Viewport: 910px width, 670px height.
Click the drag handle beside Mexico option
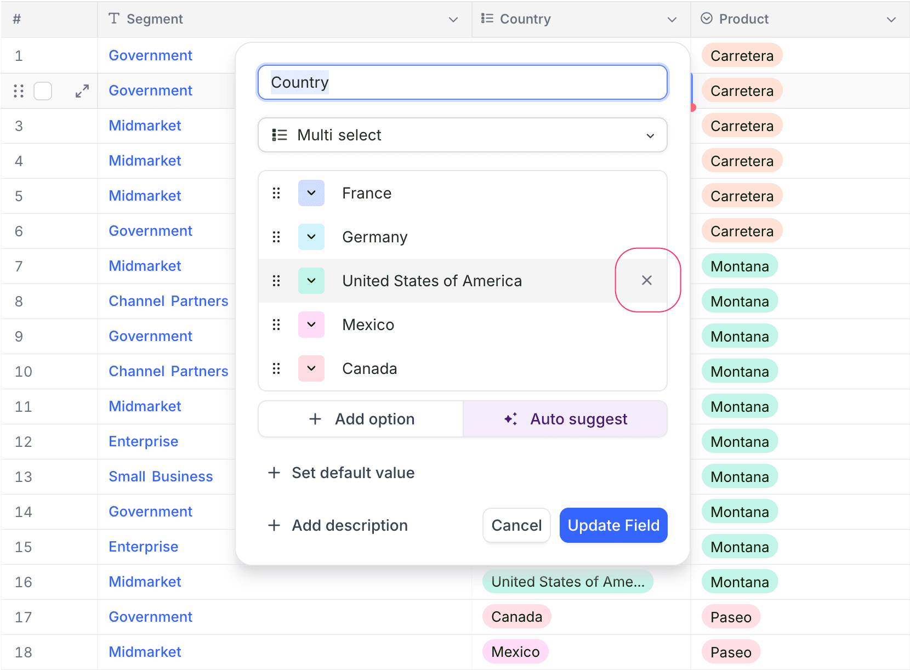point(276,325)
